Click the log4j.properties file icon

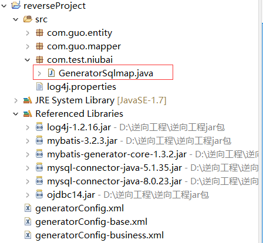(x=39, y=87)
